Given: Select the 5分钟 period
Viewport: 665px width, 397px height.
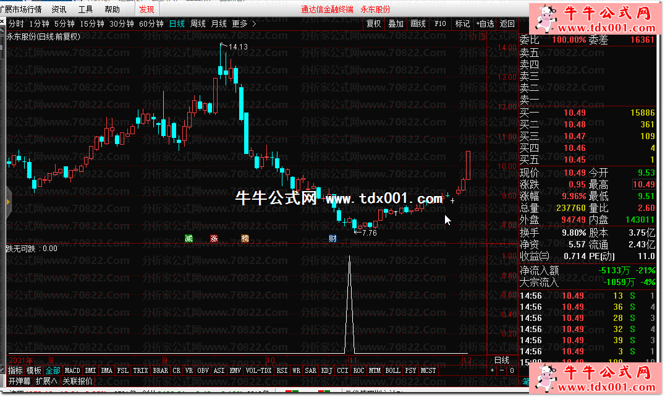Looking at the screenshot, I should click(x=64, y=23).
